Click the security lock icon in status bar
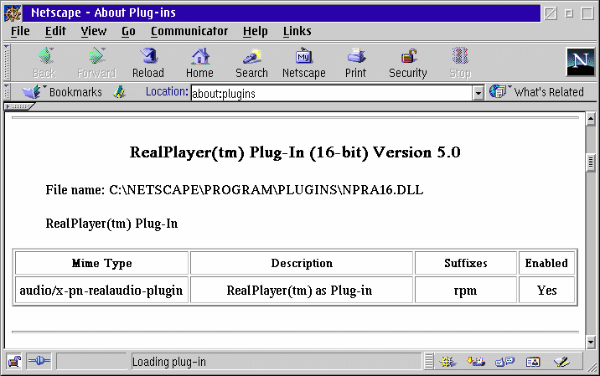Image resolution: width=600 pixels, height=376 pixels. [x=14, y=361]
